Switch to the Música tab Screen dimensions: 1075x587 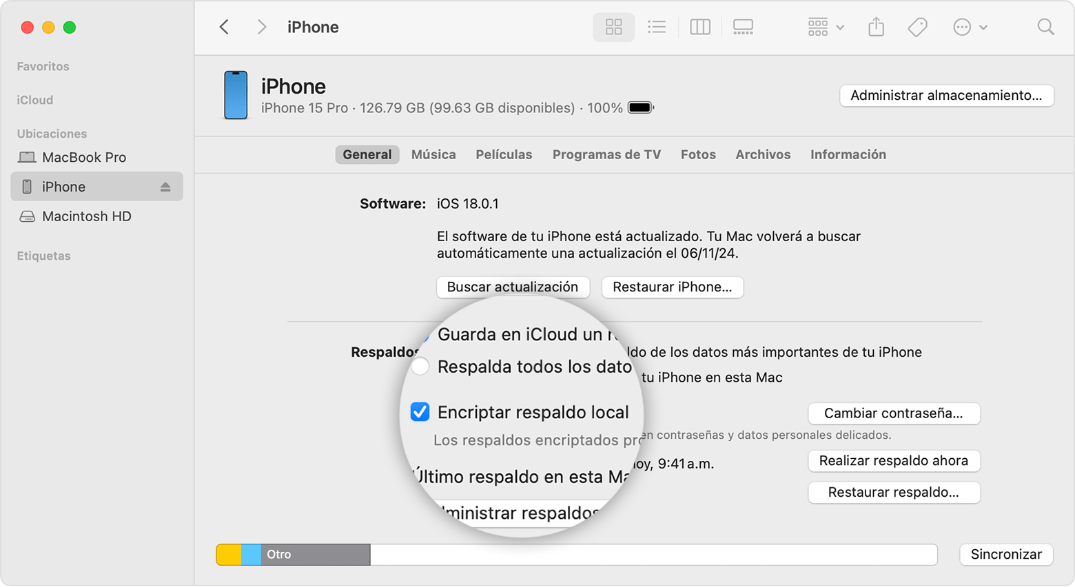tap(433, 154)
